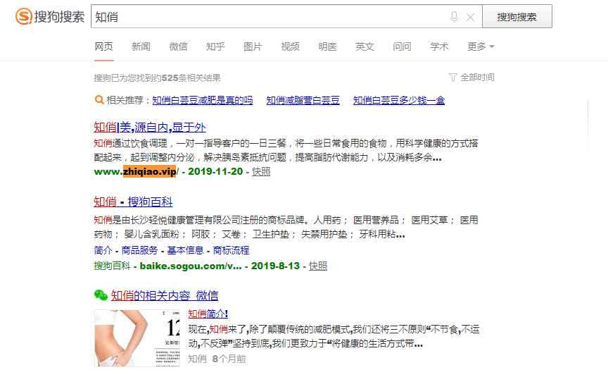
Task: Jump to 商标流程 section link
Action: [231, 250]
